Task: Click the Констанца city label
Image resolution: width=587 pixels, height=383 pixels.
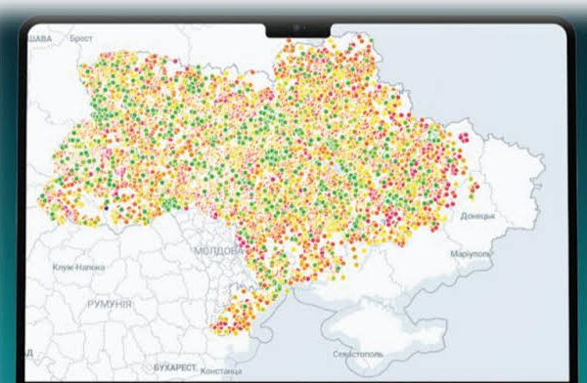Action: click(221, 371)
